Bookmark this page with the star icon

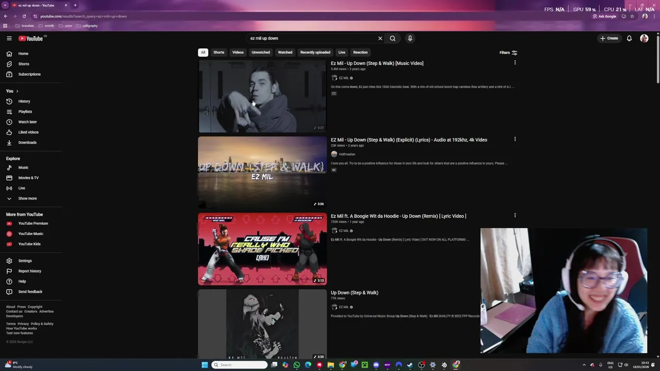[632, 16]
